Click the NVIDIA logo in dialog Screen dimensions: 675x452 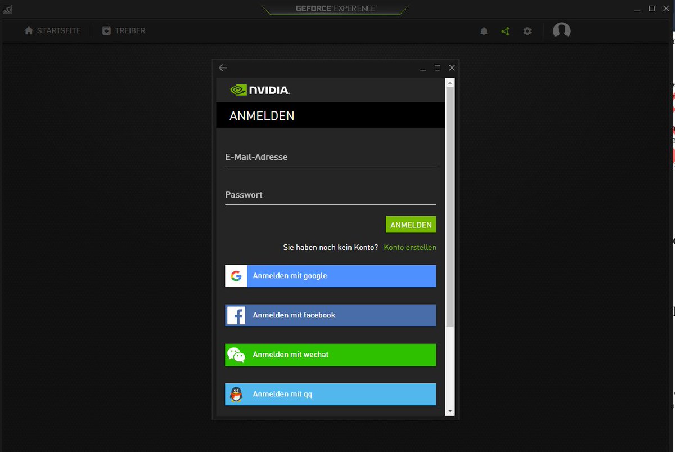pyautogui.click(x=260, y=90)
